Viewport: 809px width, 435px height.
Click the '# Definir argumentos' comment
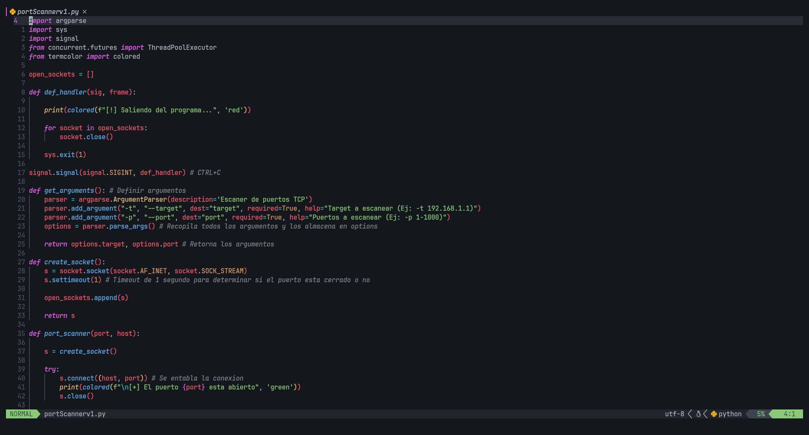148,190
